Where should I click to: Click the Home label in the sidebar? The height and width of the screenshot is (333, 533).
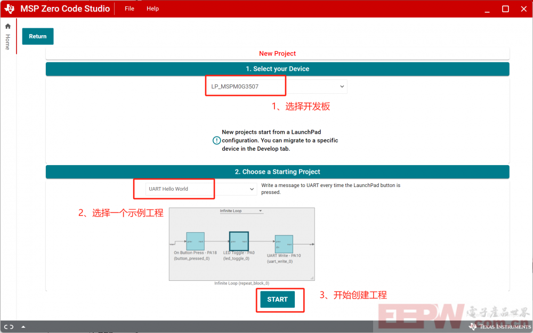click(x=7, y=42)
